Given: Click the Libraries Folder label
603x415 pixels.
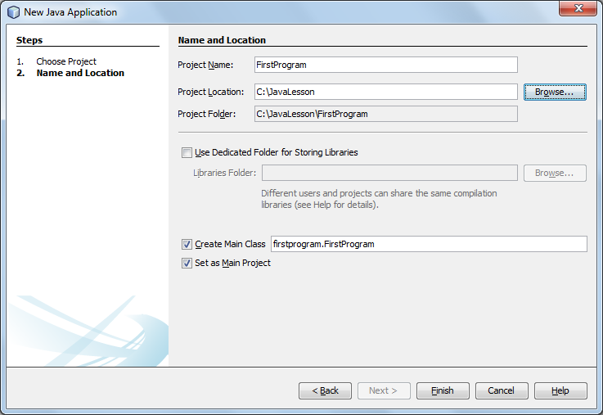Looking at the screenshot, I should tap(224, 173).
